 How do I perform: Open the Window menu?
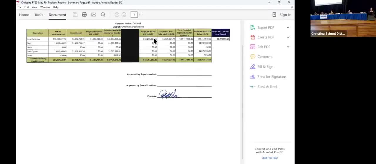click(x=45, y=7)
